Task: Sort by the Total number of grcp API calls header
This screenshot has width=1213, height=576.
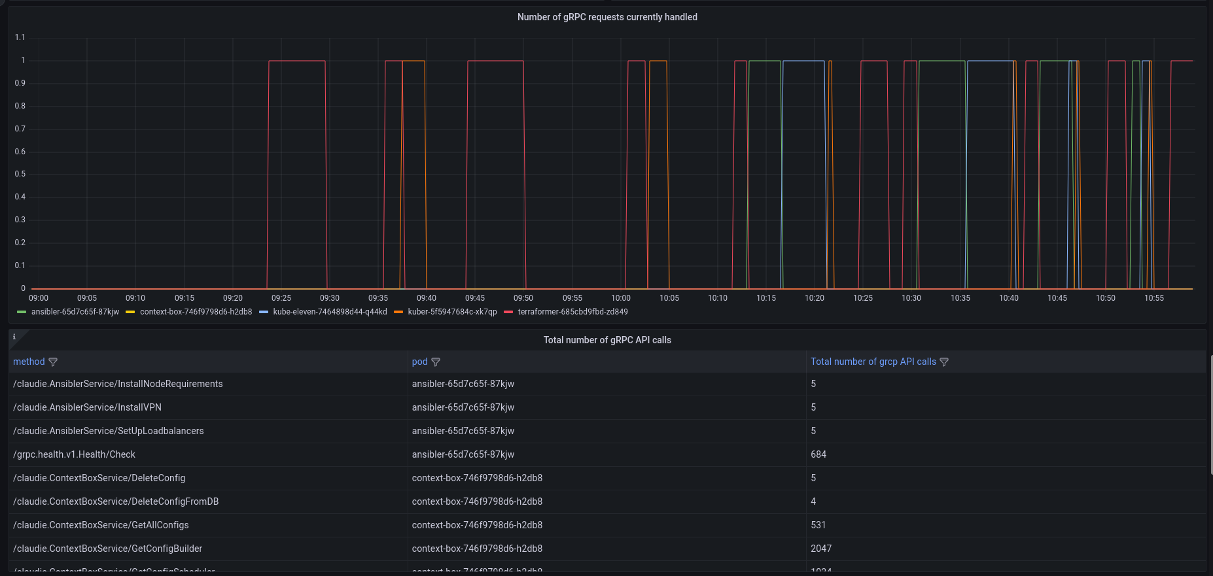Action: point(873,362)
